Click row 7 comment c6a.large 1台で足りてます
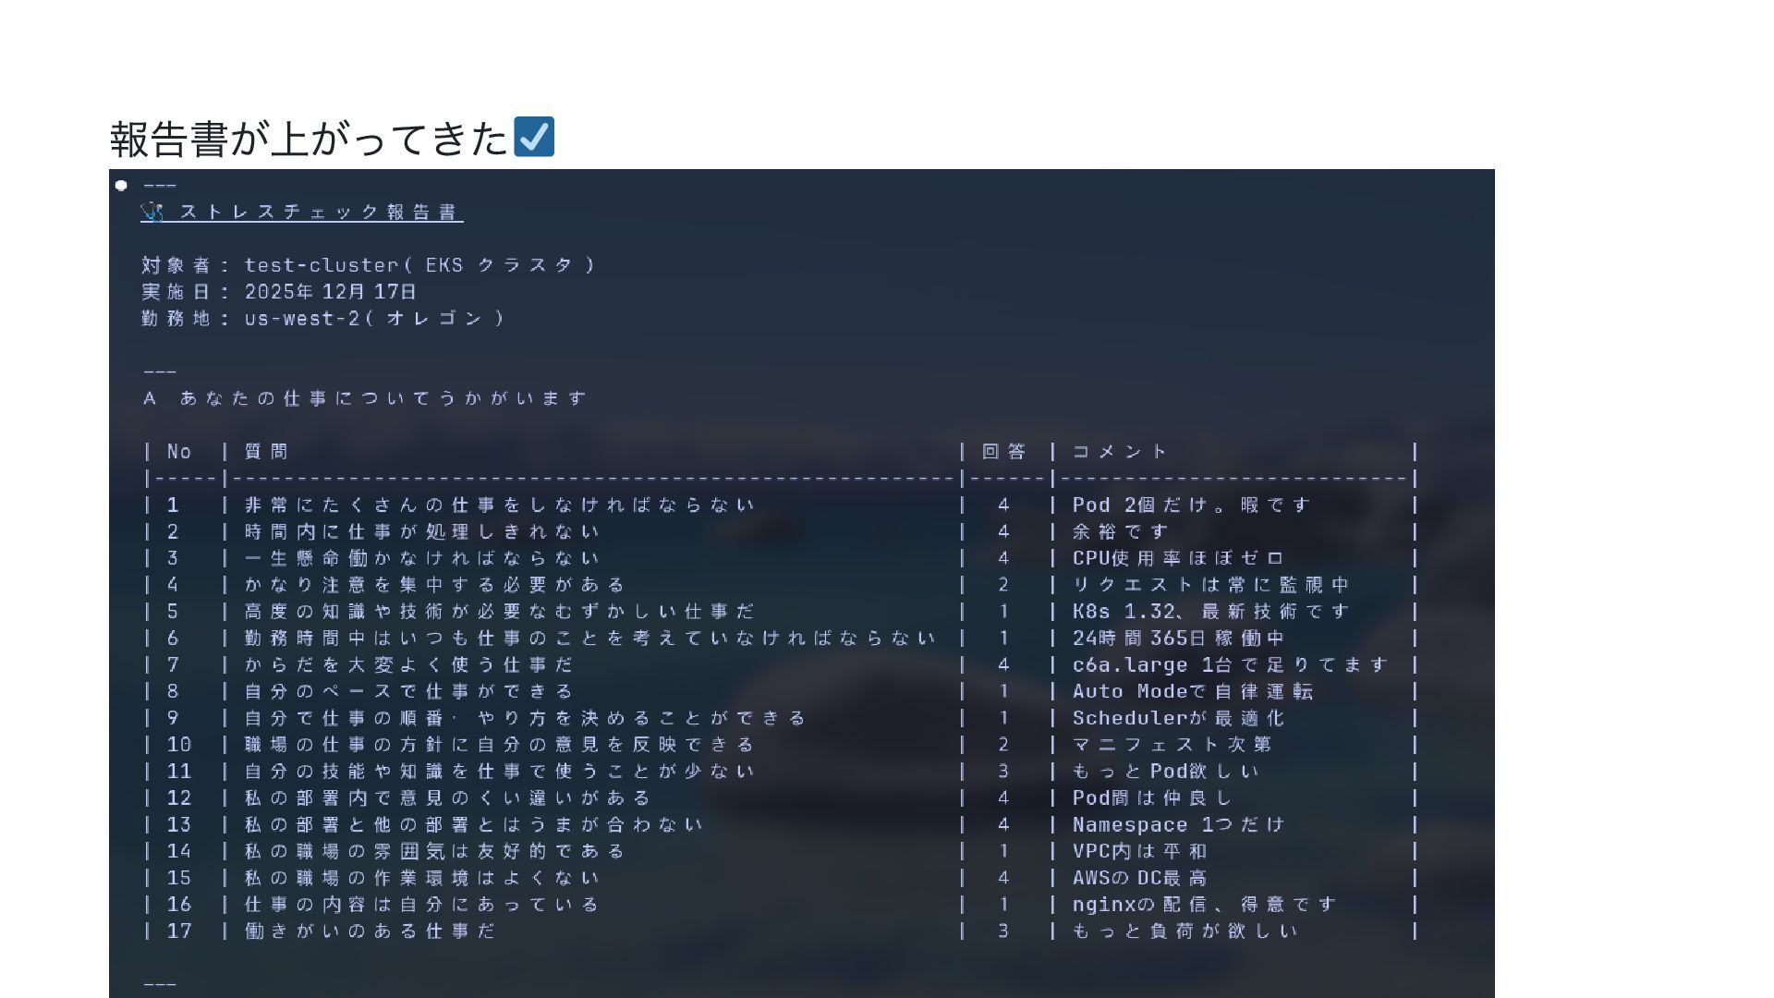This screenshot has width=1774, height=998. click(x=1230, y=665)
